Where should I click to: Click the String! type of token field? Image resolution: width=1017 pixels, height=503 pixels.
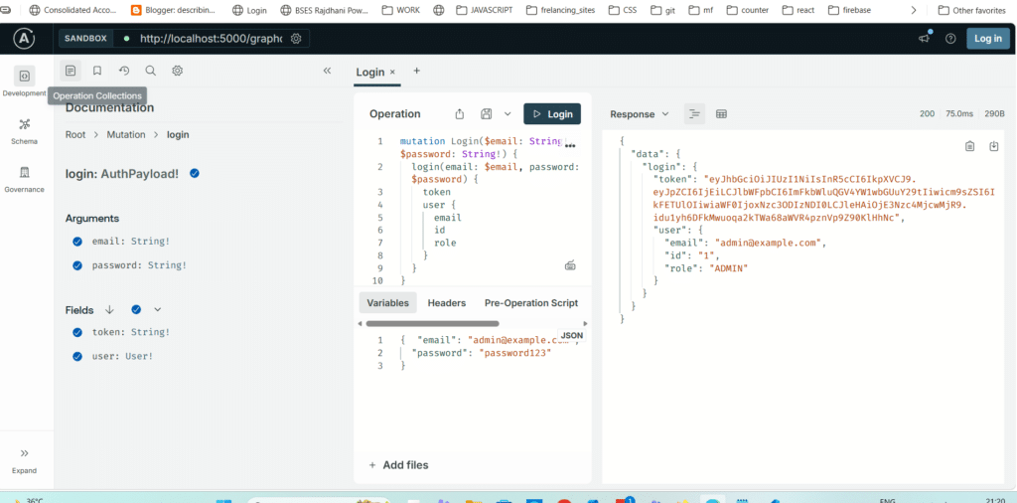151,332
